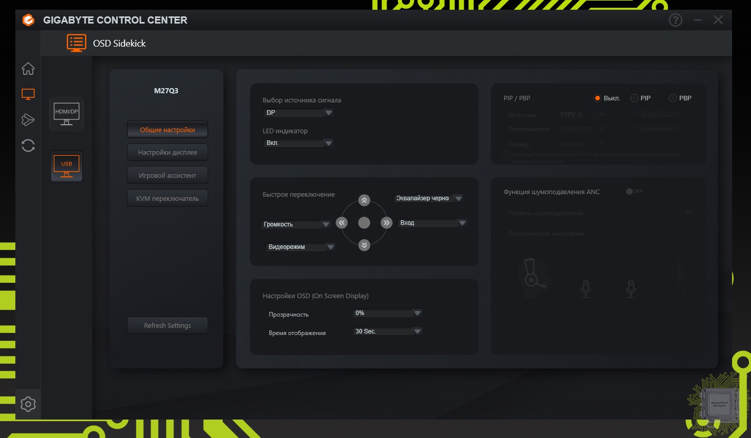Select the orange monitor icon in sidebar
The image size is (751, 438).
point(28,94)
